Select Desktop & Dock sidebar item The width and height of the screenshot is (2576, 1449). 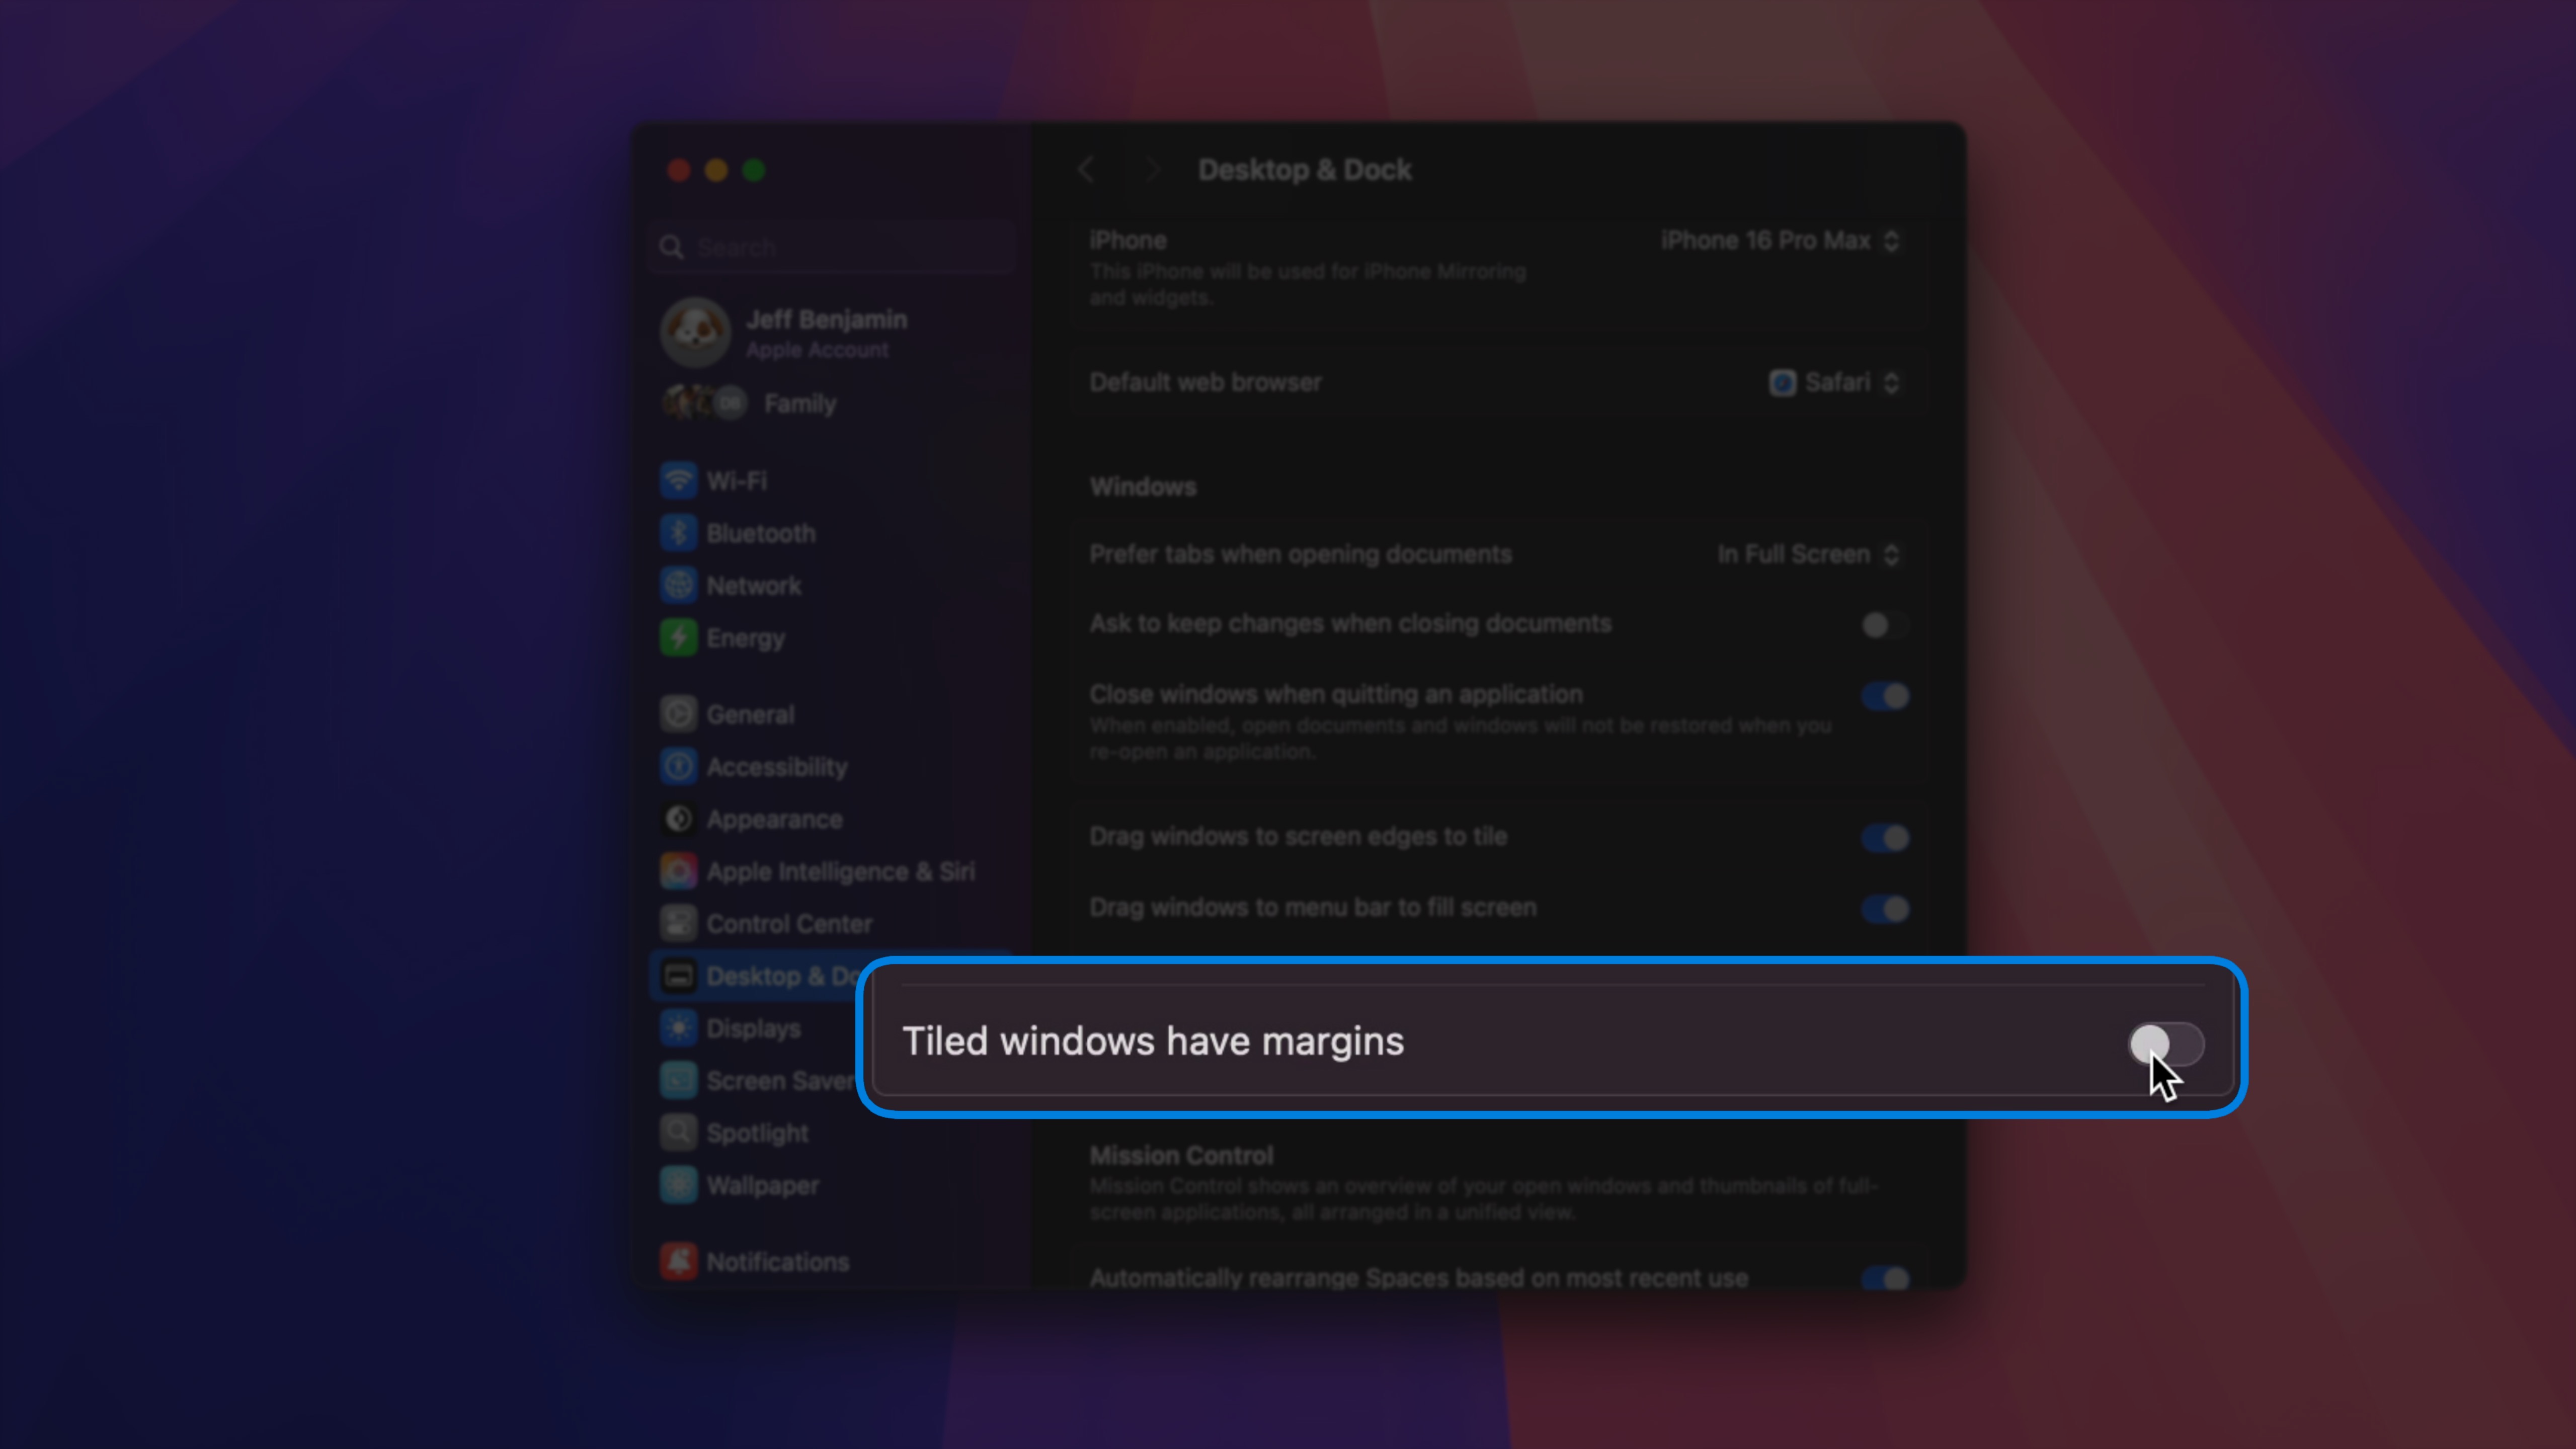pyautogui.click(x=785, y=975)
